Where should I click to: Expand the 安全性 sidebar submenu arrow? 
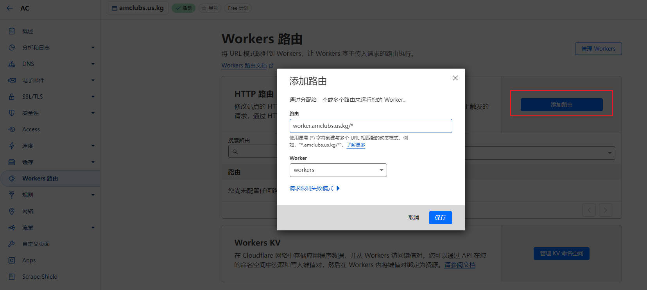click(x=93, y=113)
